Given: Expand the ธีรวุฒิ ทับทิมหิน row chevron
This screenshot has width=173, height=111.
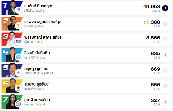Looking at the screenshot, I should 165,55.
